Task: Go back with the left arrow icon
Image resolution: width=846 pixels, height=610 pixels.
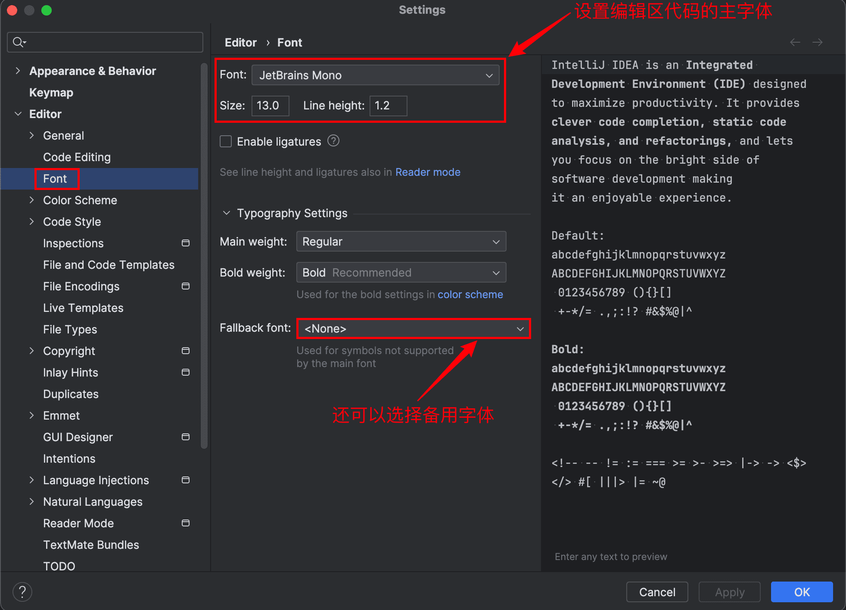Action: [795, 42]
